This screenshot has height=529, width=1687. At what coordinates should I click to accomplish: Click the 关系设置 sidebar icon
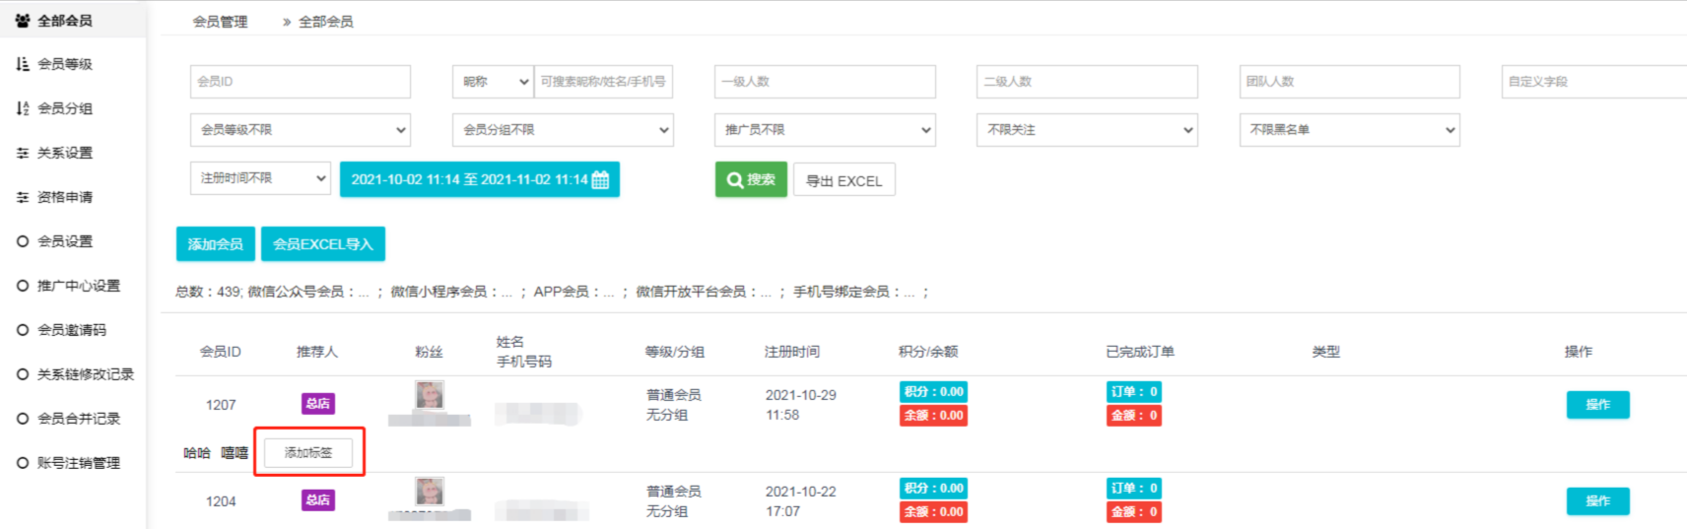point(23,153)
